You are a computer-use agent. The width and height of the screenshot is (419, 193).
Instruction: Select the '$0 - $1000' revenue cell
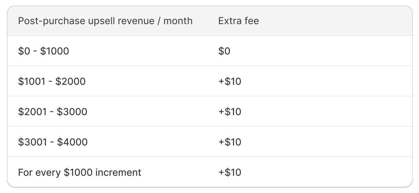pyautogui.click(x=43, y=51)
